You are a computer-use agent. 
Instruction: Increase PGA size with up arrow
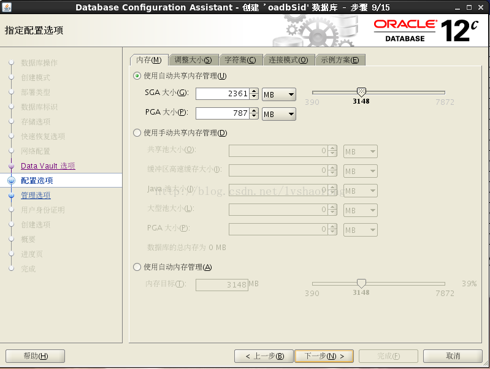255,110
